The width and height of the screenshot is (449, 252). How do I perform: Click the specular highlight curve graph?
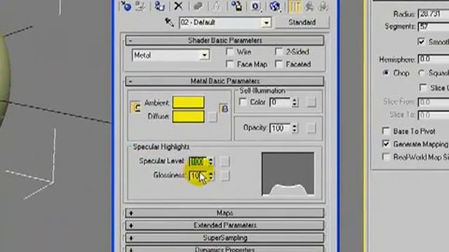(x=288, y=174)
